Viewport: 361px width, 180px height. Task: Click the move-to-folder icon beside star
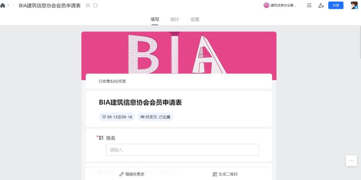(95, 6)
